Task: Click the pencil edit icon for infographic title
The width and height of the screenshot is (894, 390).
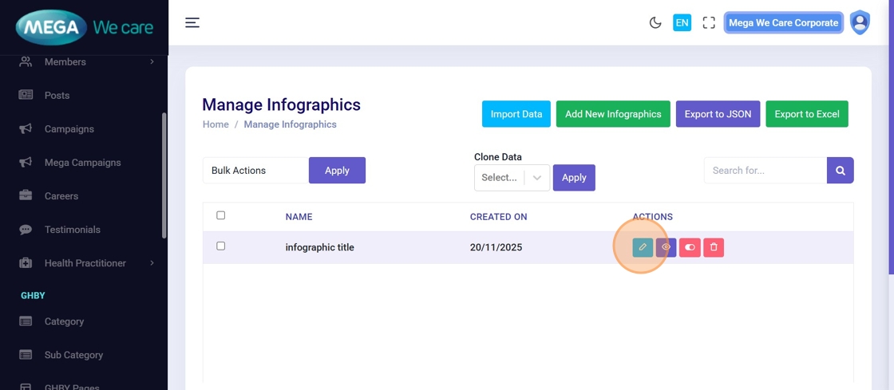Action: click(x=643, y=247)
